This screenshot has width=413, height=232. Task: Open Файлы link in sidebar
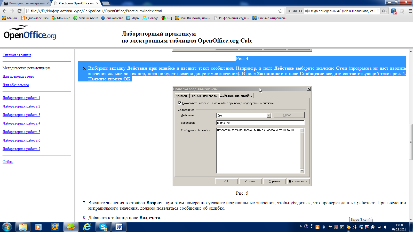8,162
